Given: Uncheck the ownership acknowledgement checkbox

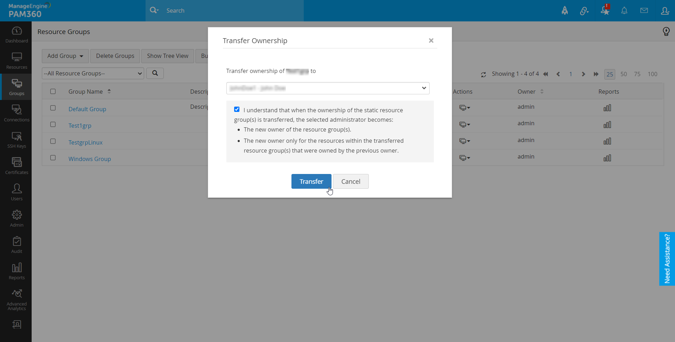Looking at the screenshot, I should pos(237,109).
